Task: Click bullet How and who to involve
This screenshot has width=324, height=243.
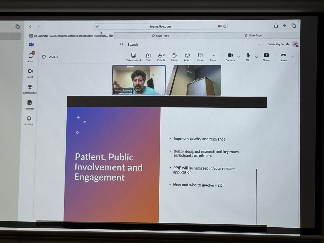Action: (198, 185)
